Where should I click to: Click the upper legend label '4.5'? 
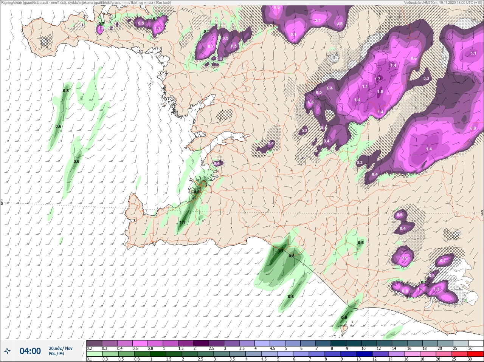point(272,348)
